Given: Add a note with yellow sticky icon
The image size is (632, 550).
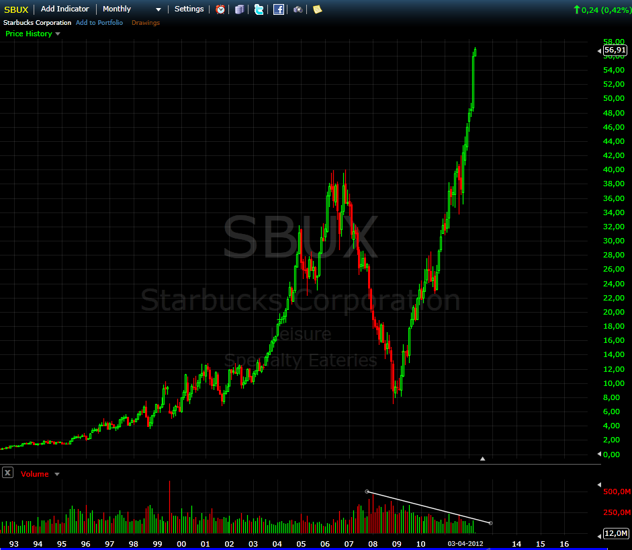Looking at the screenshot, I should (318, 9).
